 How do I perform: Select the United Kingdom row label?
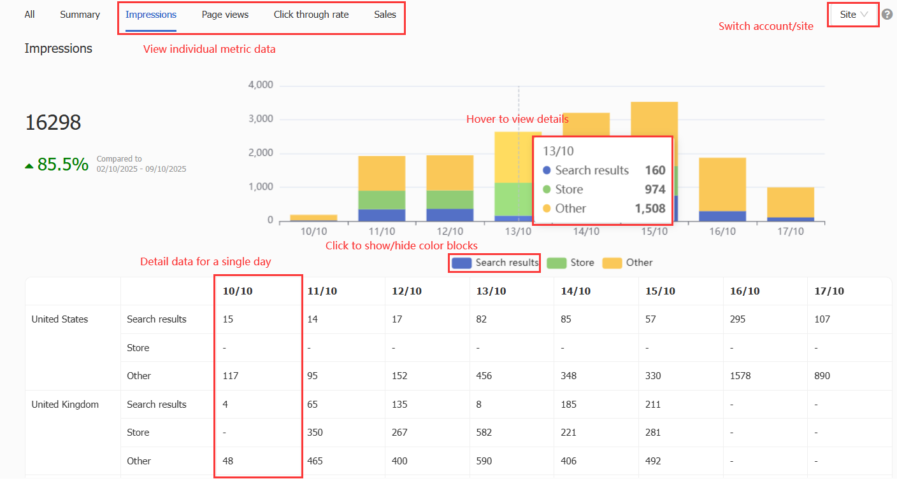(65, 405)
